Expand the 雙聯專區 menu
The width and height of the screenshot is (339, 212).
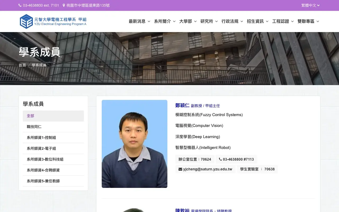(308, 21)
